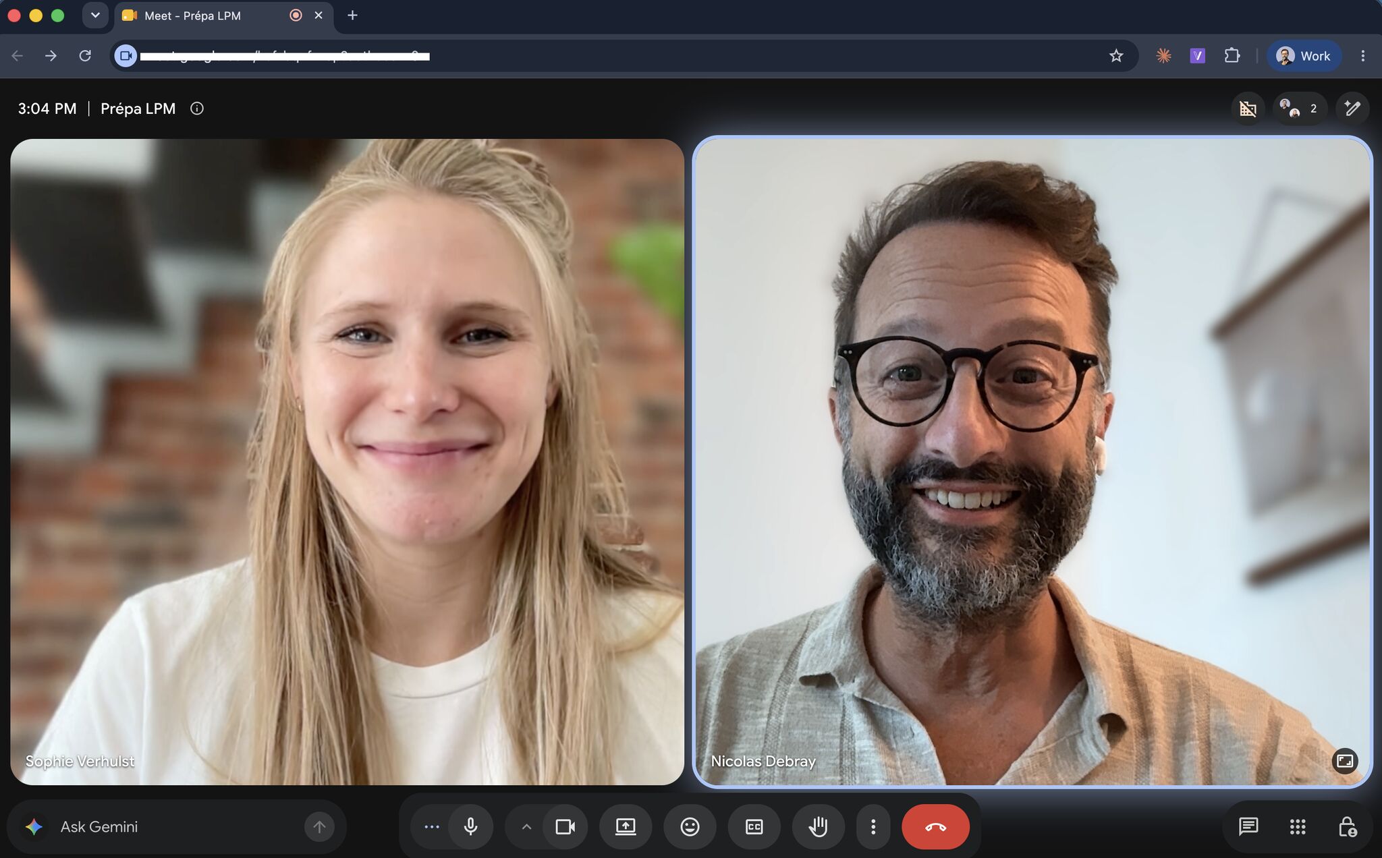The height and width of the screenshot is (858, 1382).
Task: Select Nicolas Debray's video tile
Action: pos(1032,461)
